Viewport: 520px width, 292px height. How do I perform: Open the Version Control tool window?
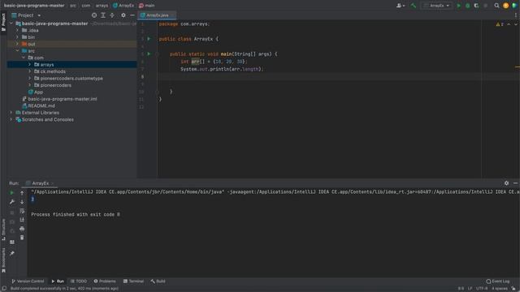coord(28,281)
